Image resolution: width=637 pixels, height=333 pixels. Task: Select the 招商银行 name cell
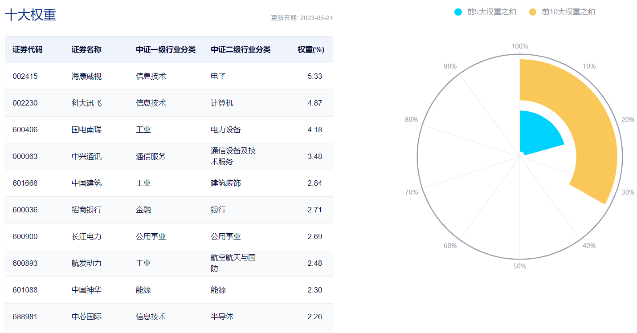[x=86, y=210]
